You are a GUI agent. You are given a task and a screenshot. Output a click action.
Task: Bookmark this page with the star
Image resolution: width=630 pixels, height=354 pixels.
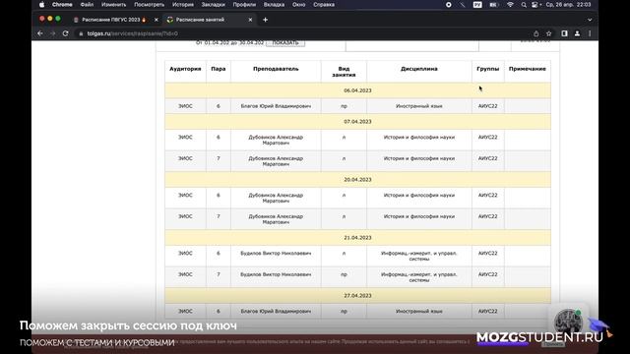tap(548, 33)
